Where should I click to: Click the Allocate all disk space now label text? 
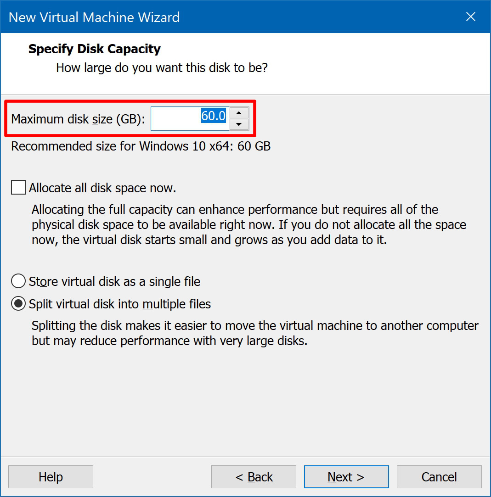click(x=102, y=188)
